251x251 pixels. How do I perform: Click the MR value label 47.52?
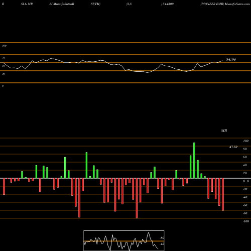click(x=233, y=147)
